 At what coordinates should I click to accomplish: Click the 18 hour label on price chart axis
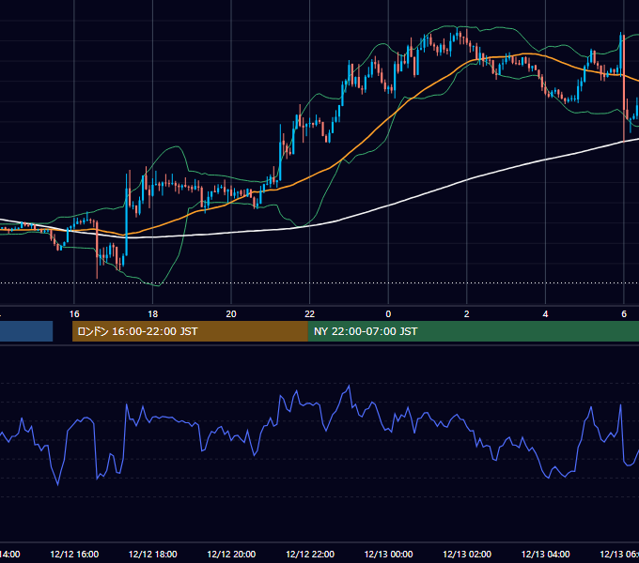point(152,314)
